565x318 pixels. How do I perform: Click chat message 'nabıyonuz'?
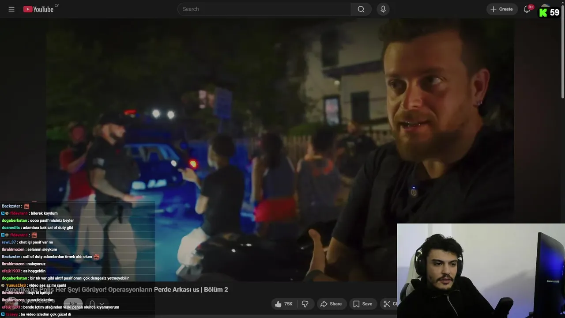(36, 264)
